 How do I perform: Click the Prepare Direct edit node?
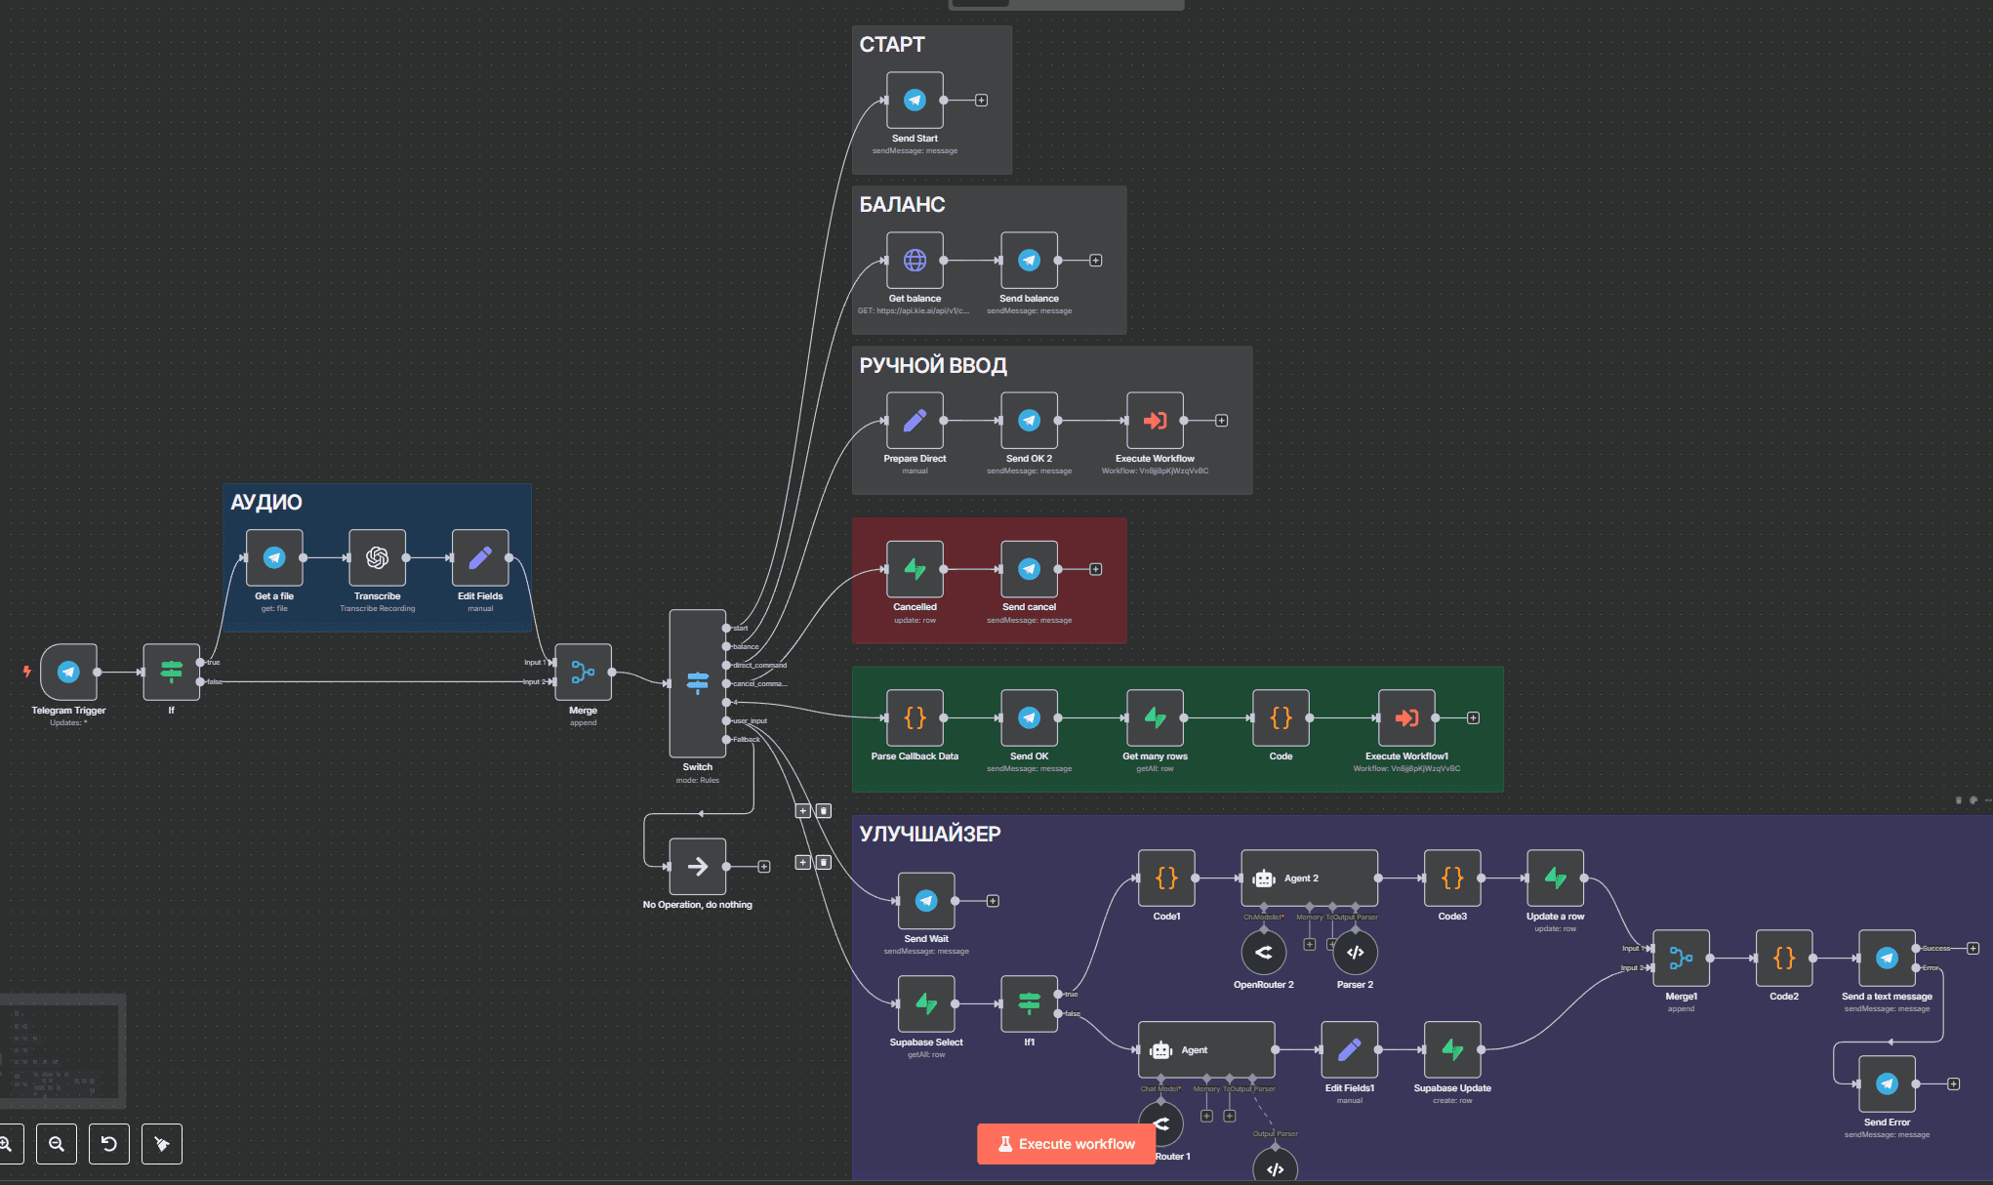click(x=915, y=421)
